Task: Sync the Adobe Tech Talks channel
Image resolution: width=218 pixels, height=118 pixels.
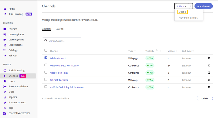Action: coord(209,73)
